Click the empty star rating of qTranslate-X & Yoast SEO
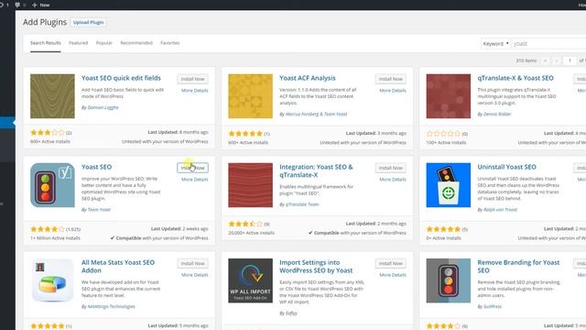The image size is (586, 330). click(443, 134)
